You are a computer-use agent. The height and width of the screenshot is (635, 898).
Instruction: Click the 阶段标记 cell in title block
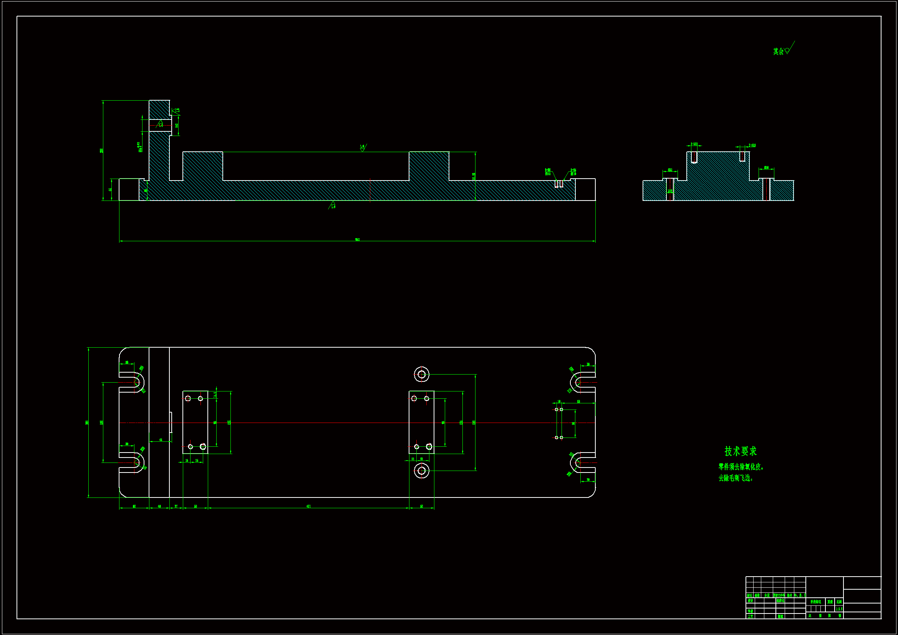point(816,602)
